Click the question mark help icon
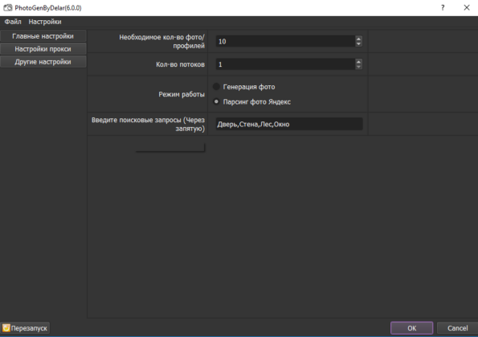 point(443,7)
